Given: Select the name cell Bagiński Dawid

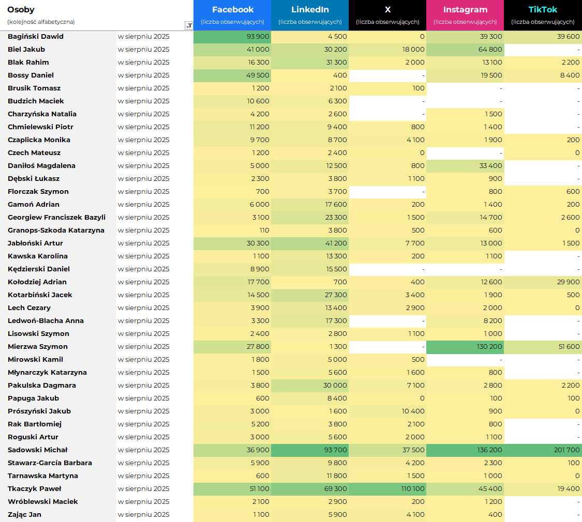Looking at the screenshot, I should (x=36, y=37).
